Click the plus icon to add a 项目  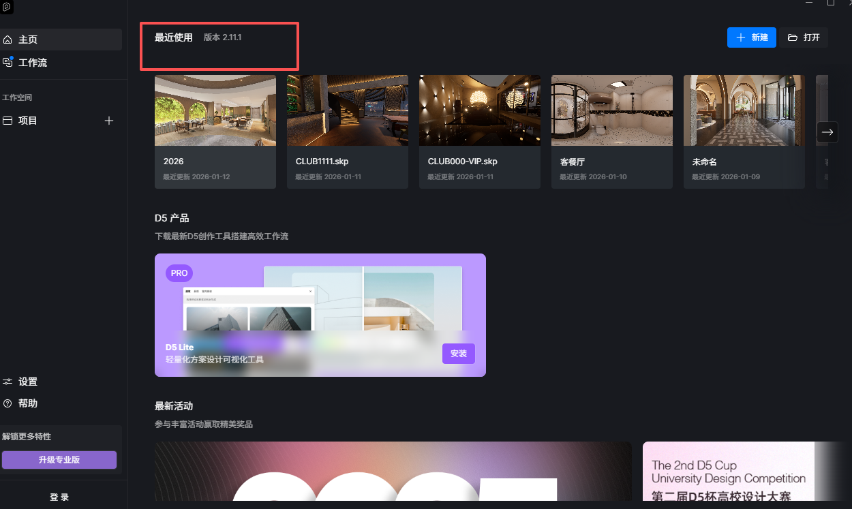tap(108, 121)
